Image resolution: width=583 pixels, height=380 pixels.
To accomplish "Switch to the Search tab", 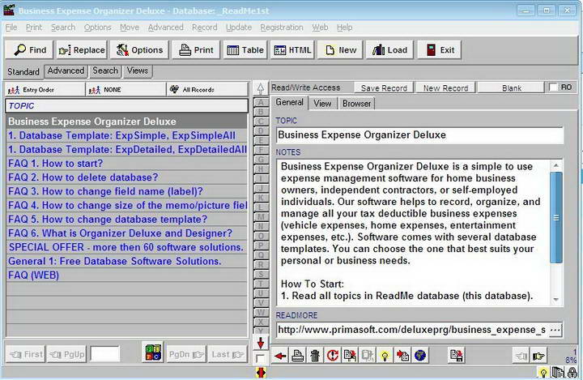I will (105, 70).
